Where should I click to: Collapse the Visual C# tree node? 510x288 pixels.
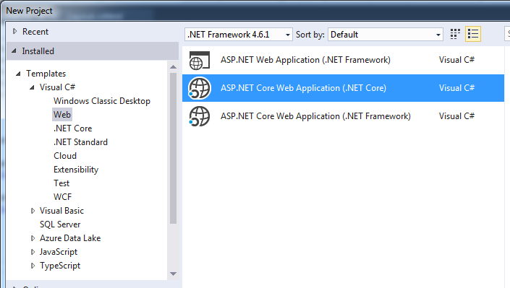(32, 87)
